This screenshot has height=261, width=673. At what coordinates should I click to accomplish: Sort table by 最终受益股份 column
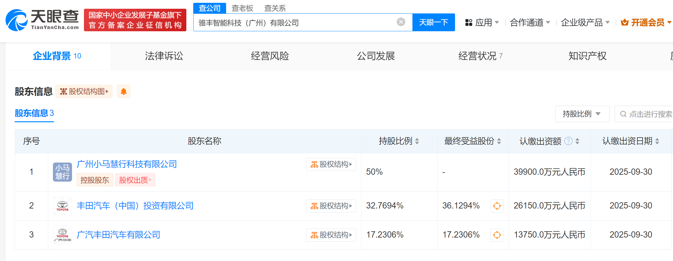499,141
